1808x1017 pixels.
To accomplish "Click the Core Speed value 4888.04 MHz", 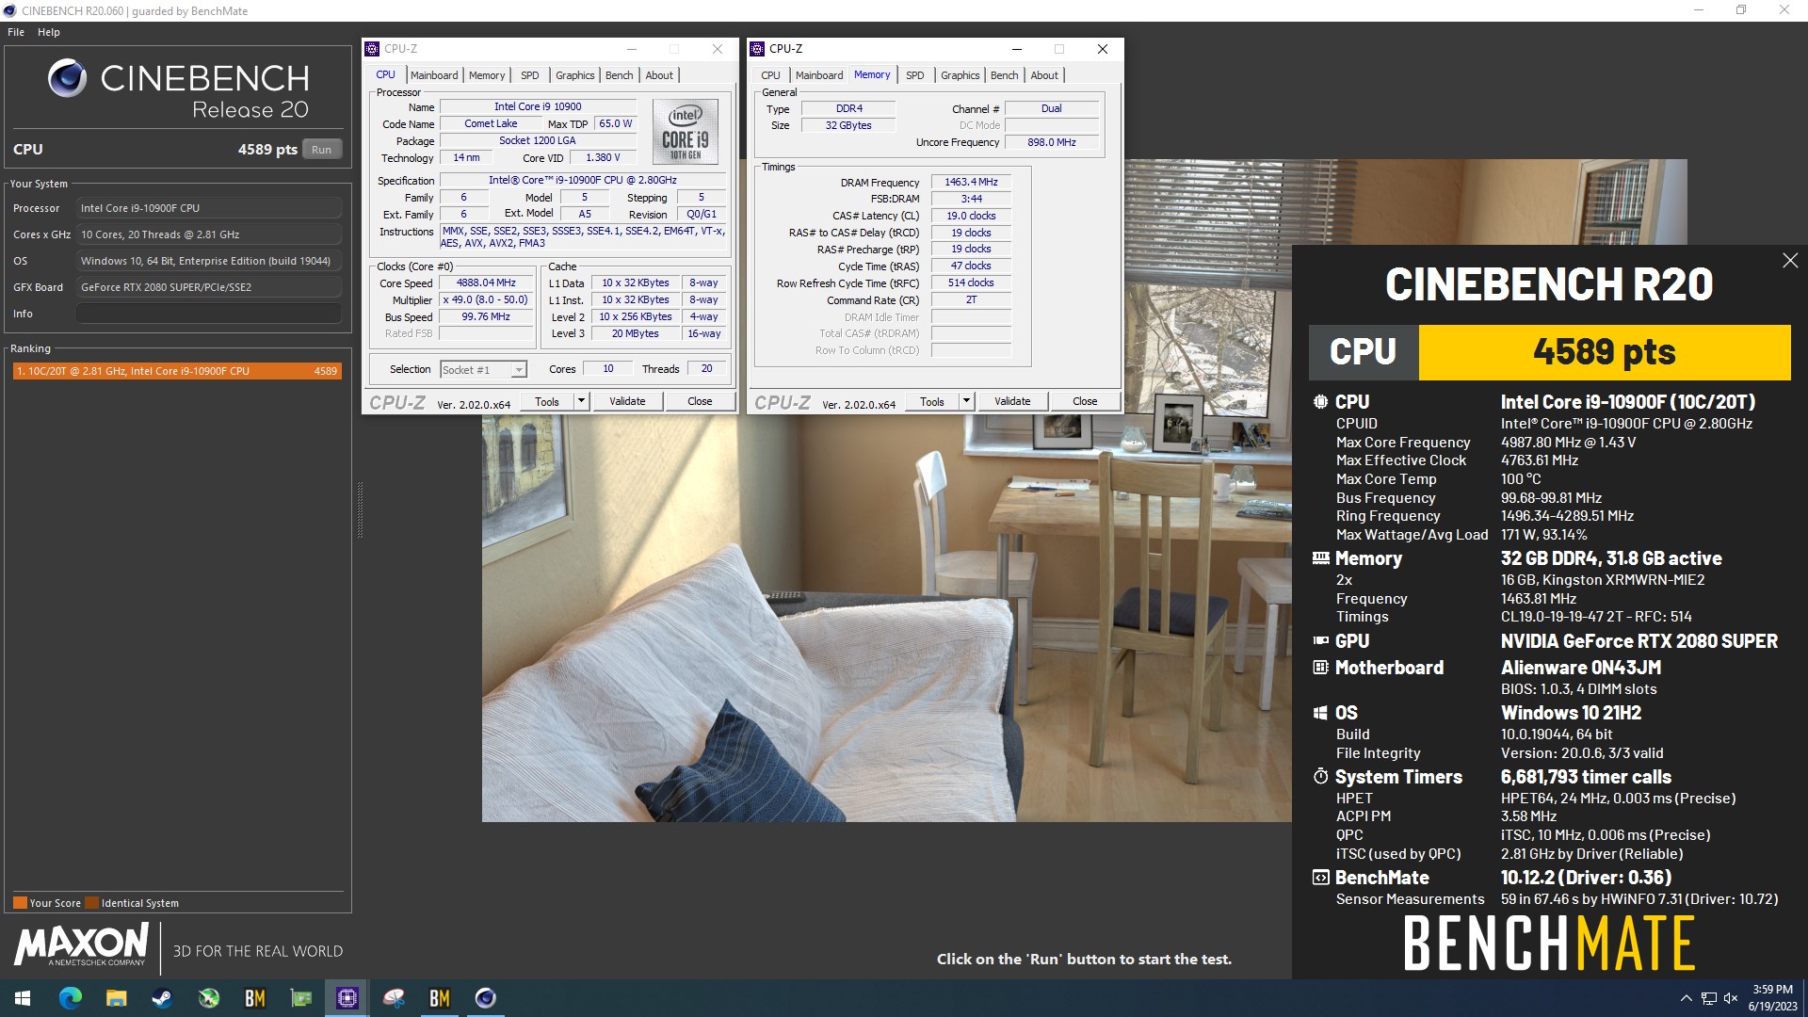I will point(487,282).
